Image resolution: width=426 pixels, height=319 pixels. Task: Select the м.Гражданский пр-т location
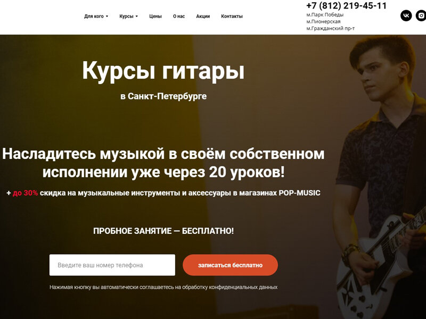click(x=330, y=28)
